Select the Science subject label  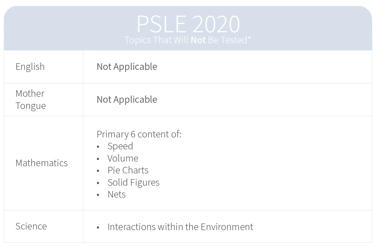31,226
